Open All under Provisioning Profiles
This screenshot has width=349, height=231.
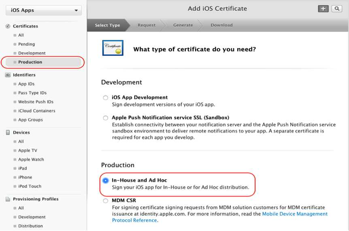pyautogui.click(x=21, y=208)
